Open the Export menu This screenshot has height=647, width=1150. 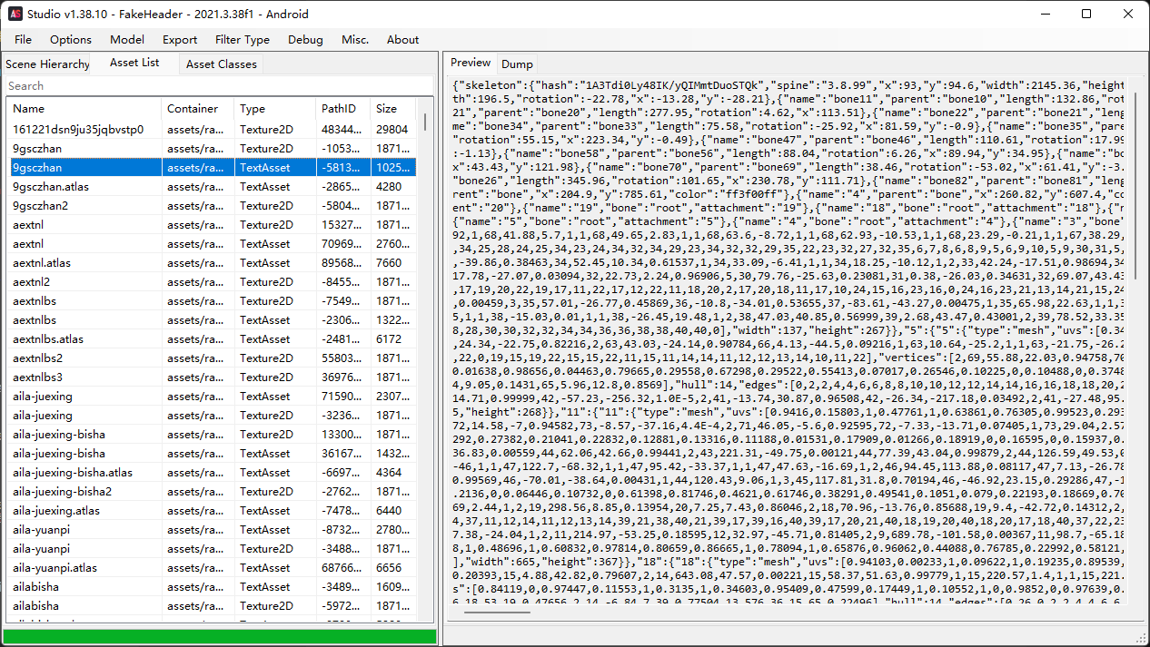[180, 39]
